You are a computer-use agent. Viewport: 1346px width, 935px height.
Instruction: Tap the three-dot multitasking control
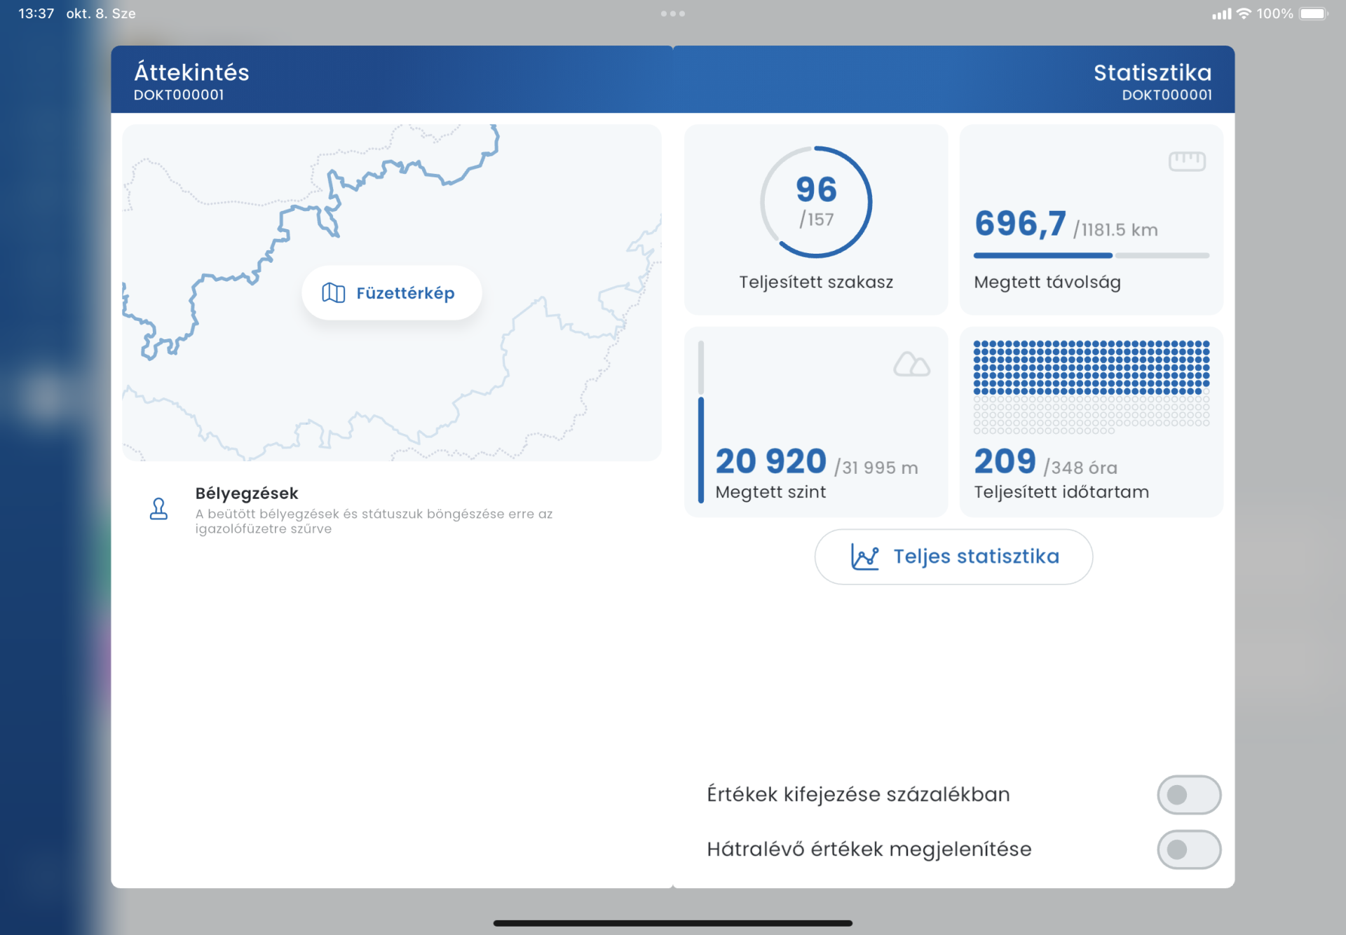tap(672, 13)
